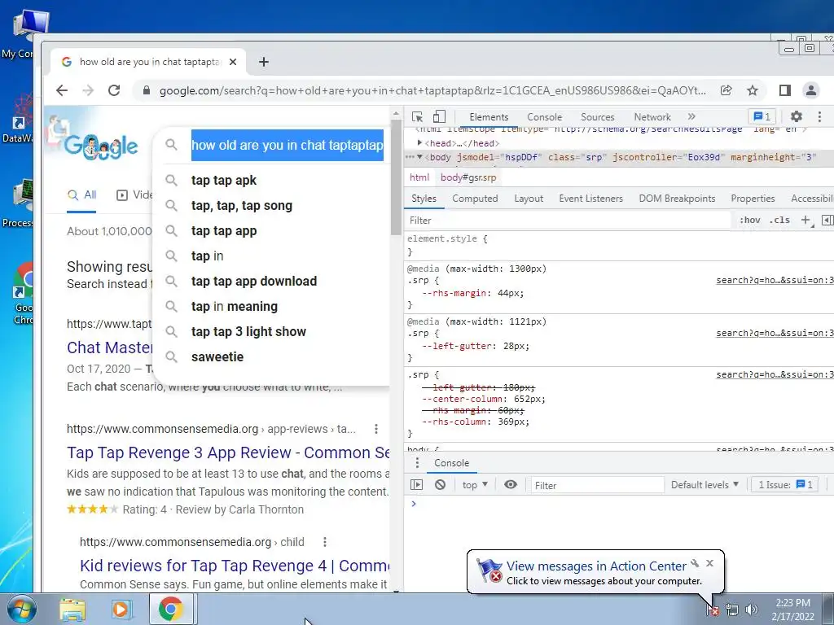Image resolution: width=834 pixels, height=625 pixels.
Task: Clear the console with the clear icon
Action: 440,485
